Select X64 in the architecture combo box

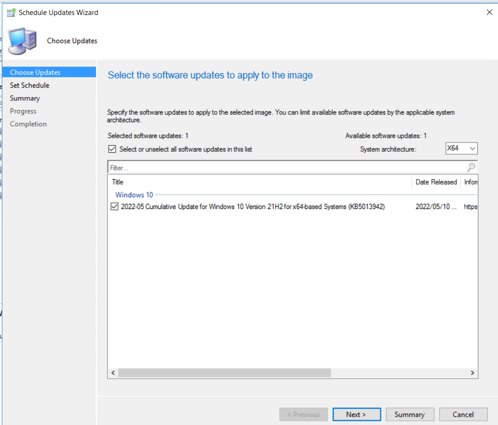click(461, 148)
